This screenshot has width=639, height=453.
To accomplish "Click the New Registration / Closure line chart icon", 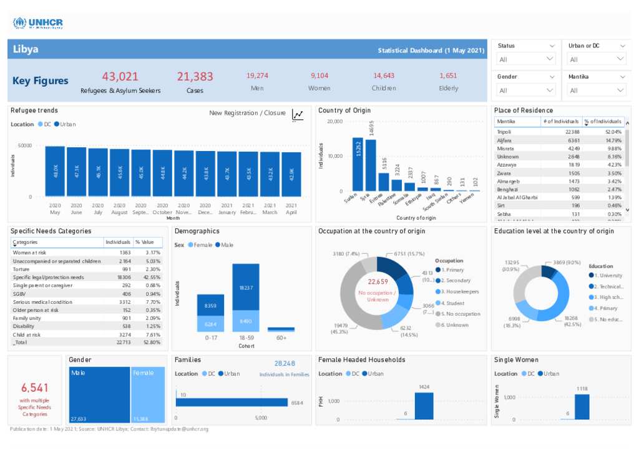I will point(298,114).
